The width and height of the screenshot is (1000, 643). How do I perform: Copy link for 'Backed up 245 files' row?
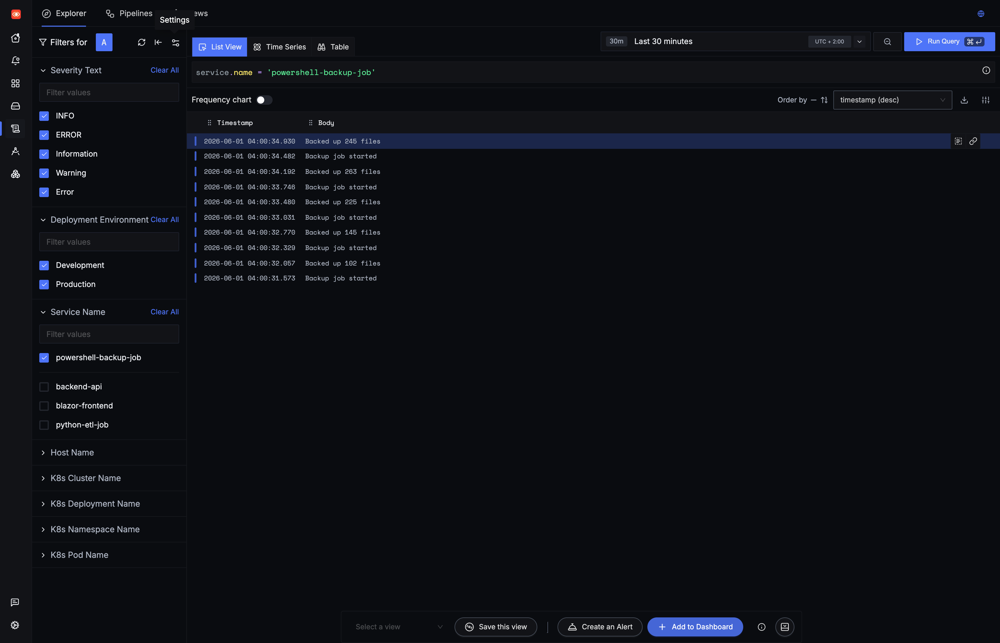973,141
